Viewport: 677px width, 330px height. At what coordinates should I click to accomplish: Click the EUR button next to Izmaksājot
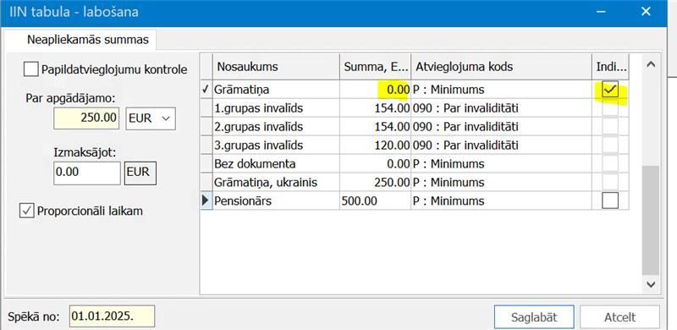point(140,173)
